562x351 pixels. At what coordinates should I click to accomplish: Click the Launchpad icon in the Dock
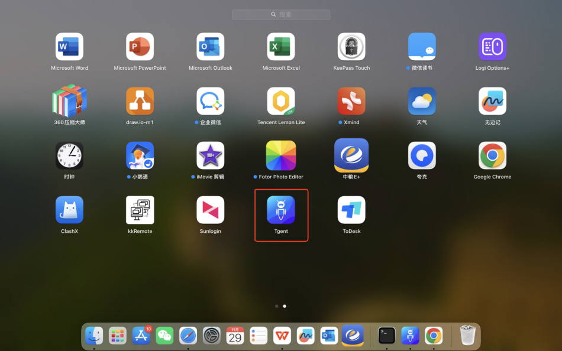(x=118, y=336)
